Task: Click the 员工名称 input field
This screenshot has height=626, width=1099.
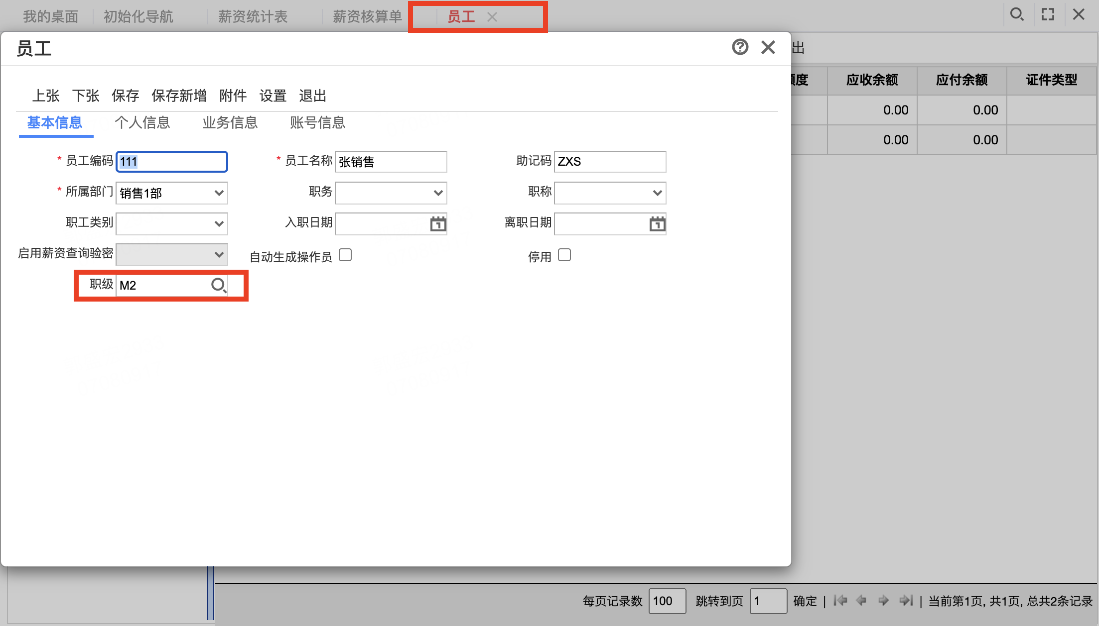Action: pos(391,162)
